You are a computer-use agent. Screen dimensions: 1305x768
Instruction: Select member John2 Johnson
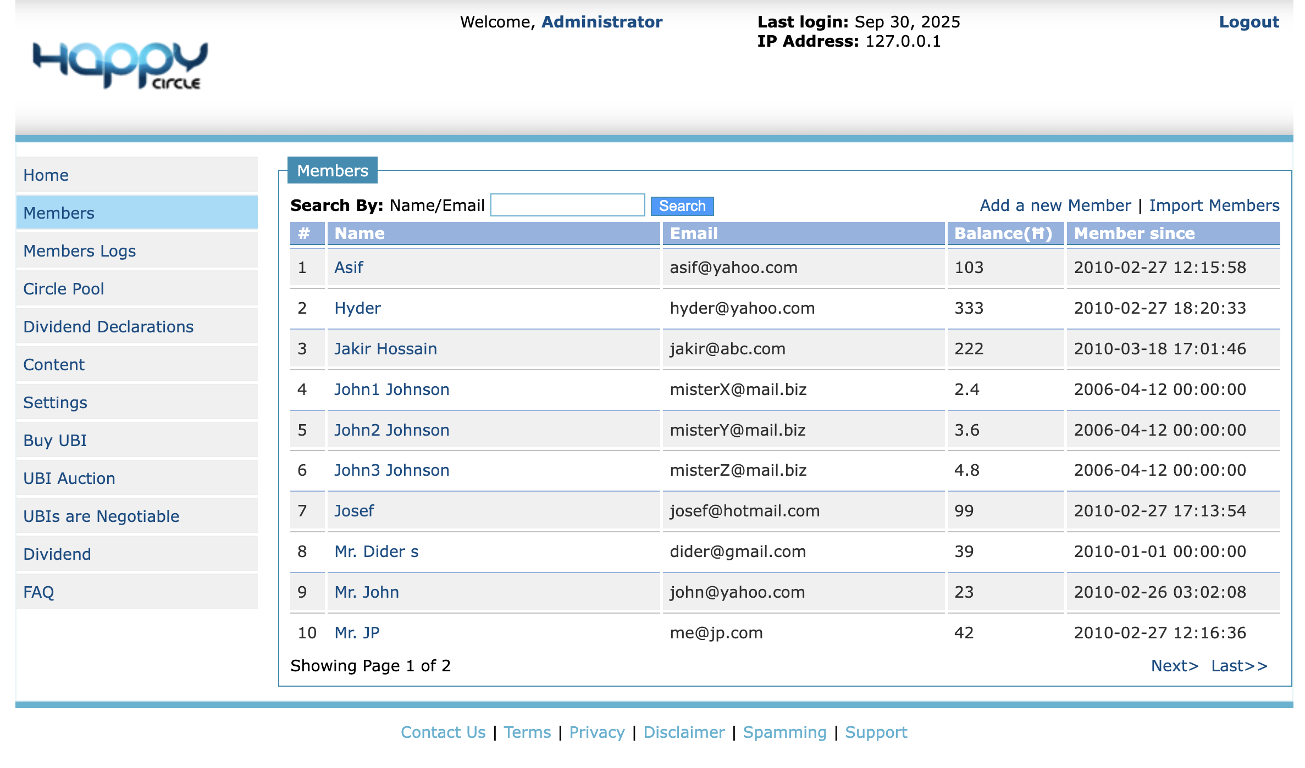coord(392,430)
